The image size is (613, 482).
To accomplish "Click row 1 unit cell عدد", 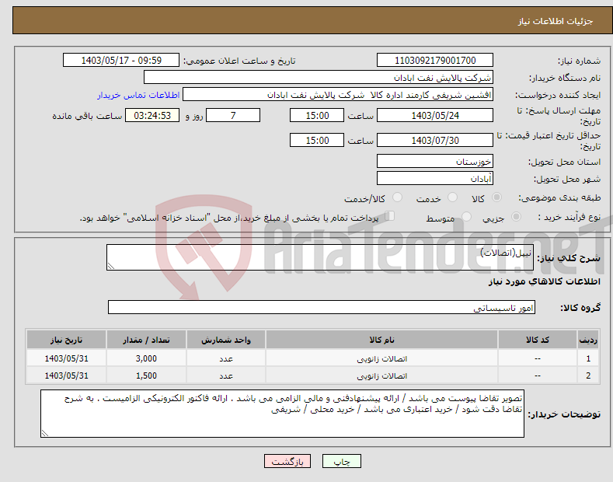I will point(226,358).
